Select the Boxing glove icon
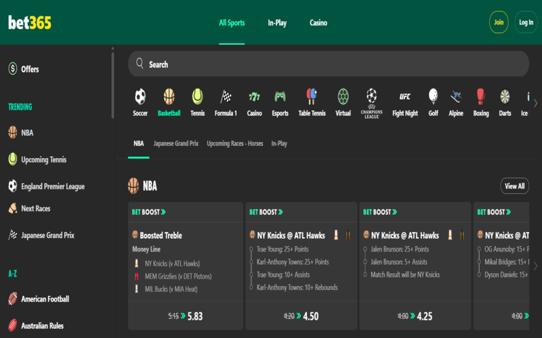Viewport: 542px width, 338px height. (x=480, y=97)
